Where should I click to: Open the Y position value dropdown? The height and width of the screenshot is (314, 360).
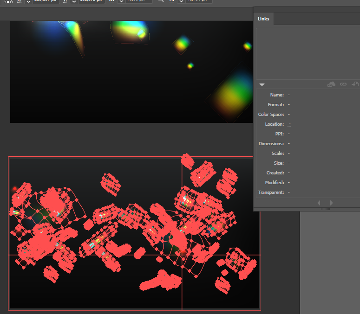pos(73,1)
